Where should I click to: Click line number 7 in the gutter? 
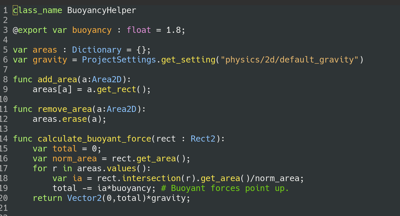[x=5, y=70]
